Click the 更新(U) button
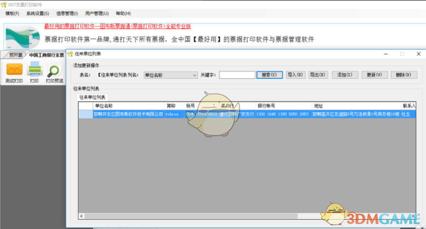 tap(374, 75)
